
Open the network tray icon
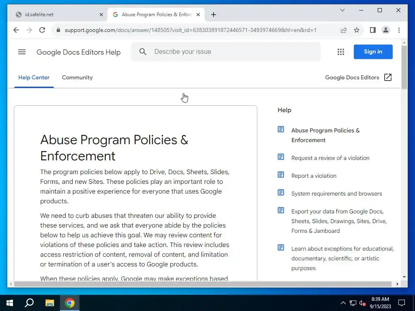(353, 303)
